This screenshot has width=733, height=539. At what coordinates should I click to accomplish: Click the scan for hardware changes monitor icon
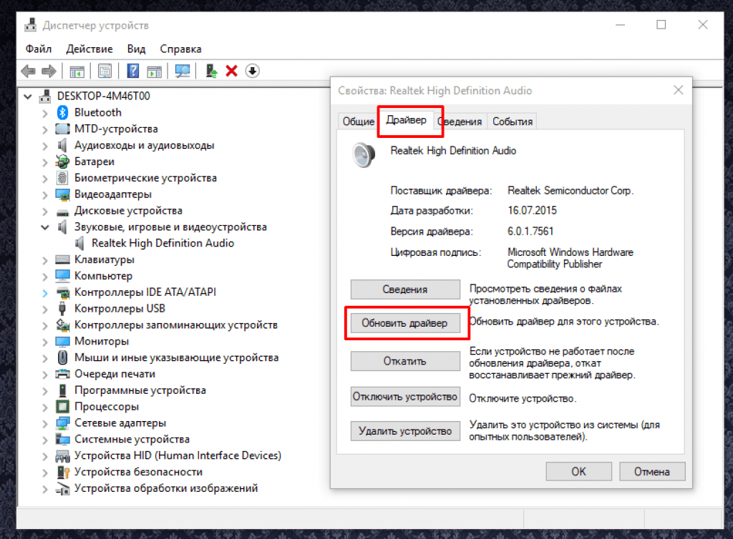click(183, 71)
